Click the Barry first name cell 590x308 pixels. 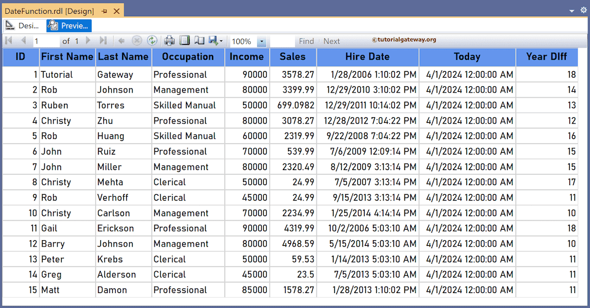click(67, 244)
